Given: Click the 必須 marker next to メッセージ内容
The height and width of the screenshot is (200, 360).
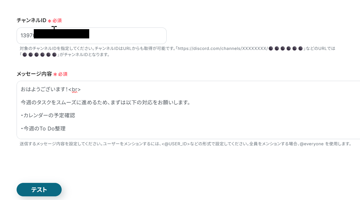Looking at the screenshot, I should pos(63,74).
